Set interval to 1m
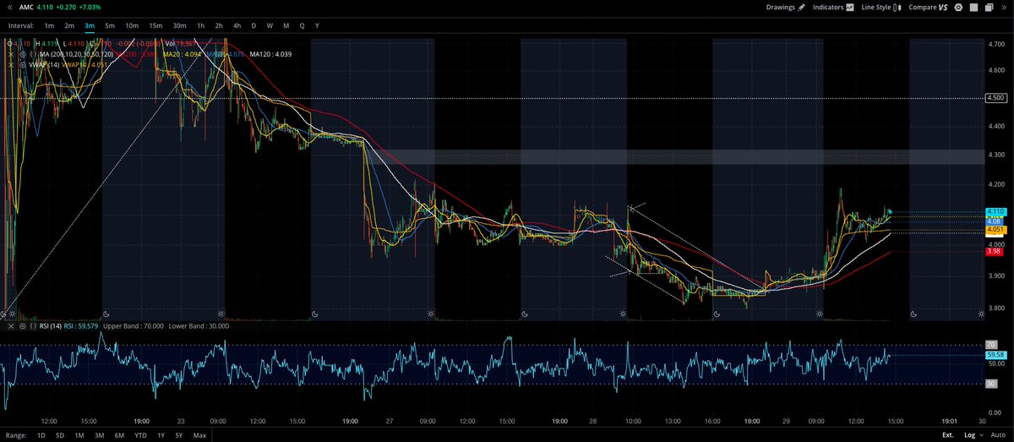 pyautogui.click(x=50, y=26)
